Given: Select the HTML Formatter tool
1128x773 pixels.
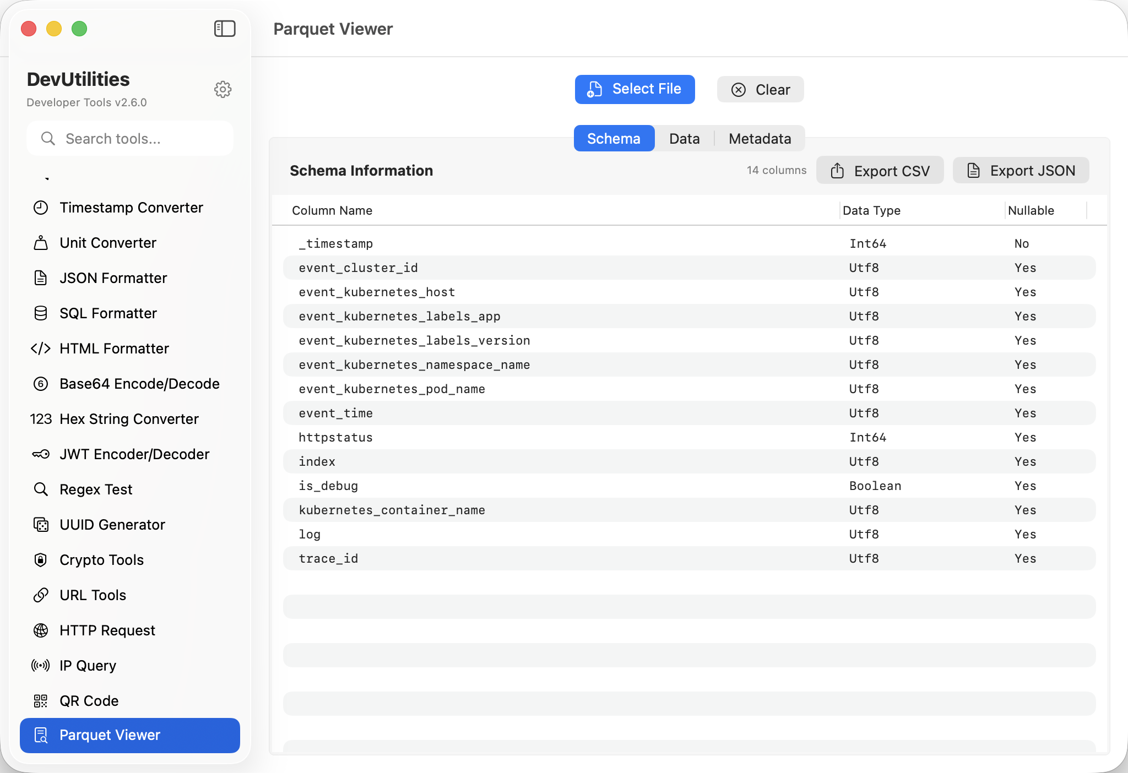Looking at the screenshot, I should click(114, 349).
